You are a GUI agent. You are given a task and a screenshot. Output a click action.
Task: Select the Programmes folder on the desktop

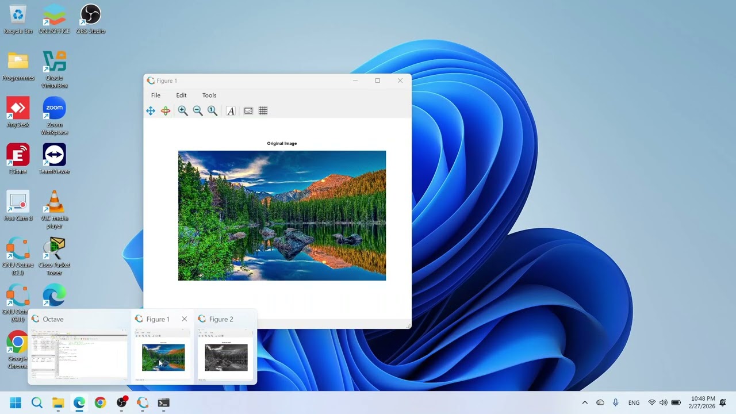tap(18, 66)
